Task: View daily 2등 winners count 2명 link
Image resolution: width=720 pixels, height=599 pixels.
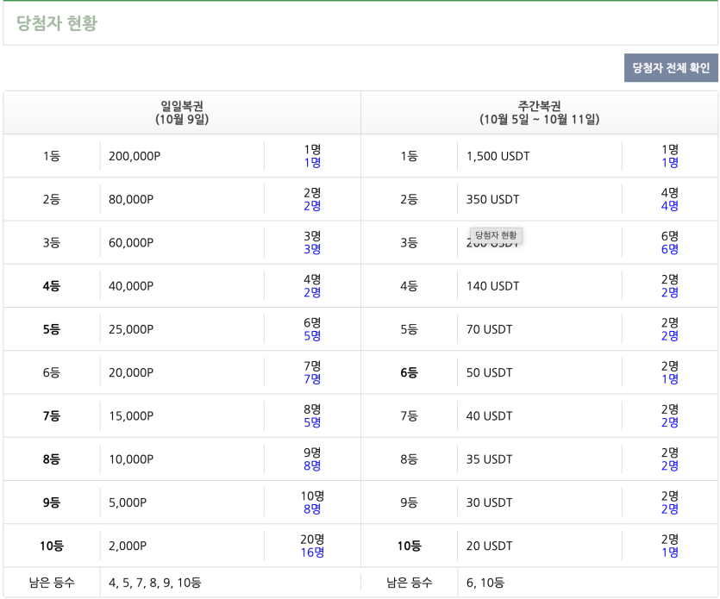Action: 312,206
